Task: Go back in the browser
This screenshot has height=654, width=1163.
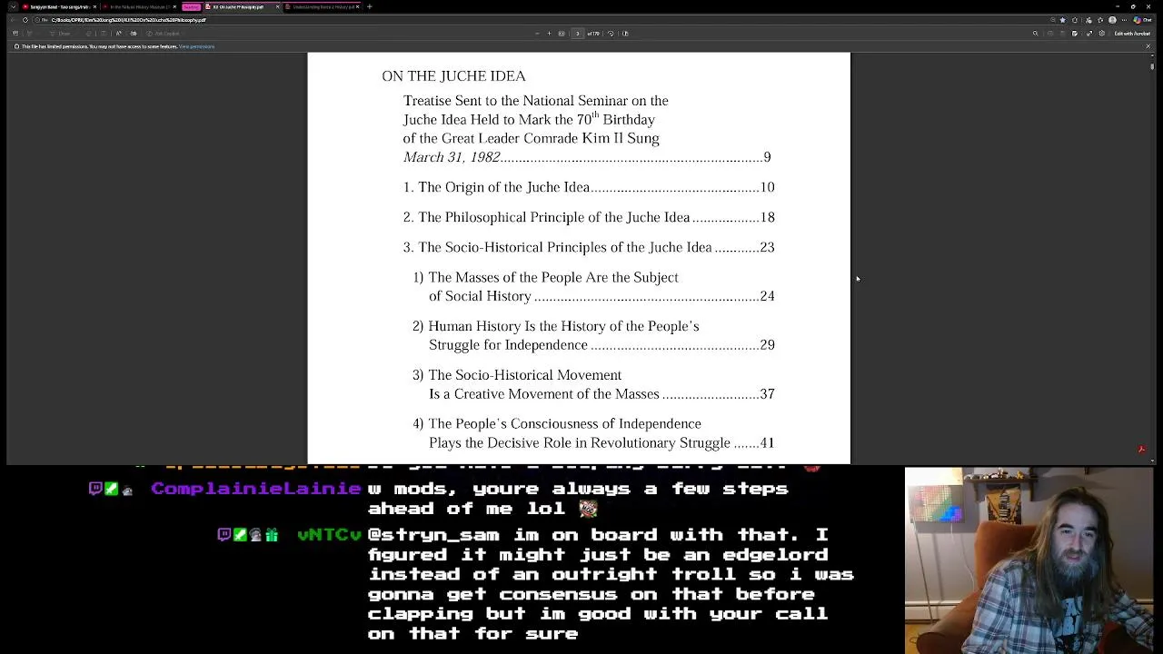Action: click(12, 20)
